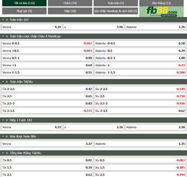Pick the first half draw x 2.36
The width and height of the screenshot is (187, 177).
click(93, 127)
